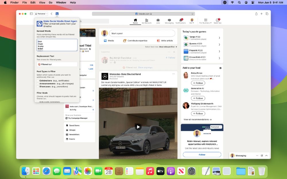Show the Safari tab overview
287x179 pixels.
pos(267,14)
